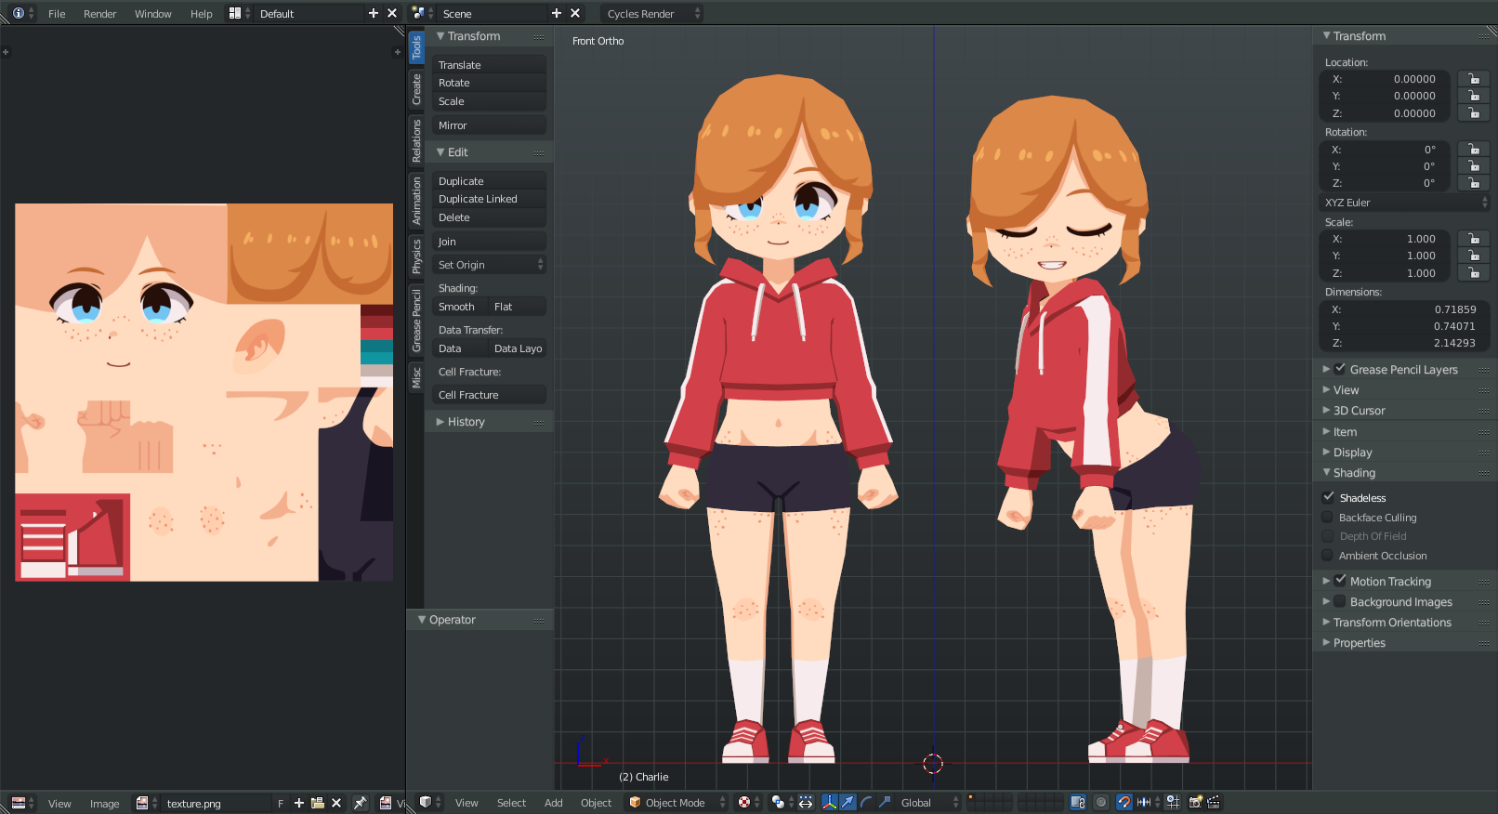Render OpenGL viewport animation clapper icon
The height and width of the screenshot is (814, 1498).
[1214, 802]
